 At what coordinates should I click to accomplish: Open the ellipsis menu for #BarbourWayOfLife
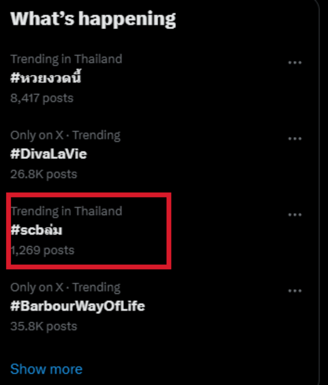[295, 291]
